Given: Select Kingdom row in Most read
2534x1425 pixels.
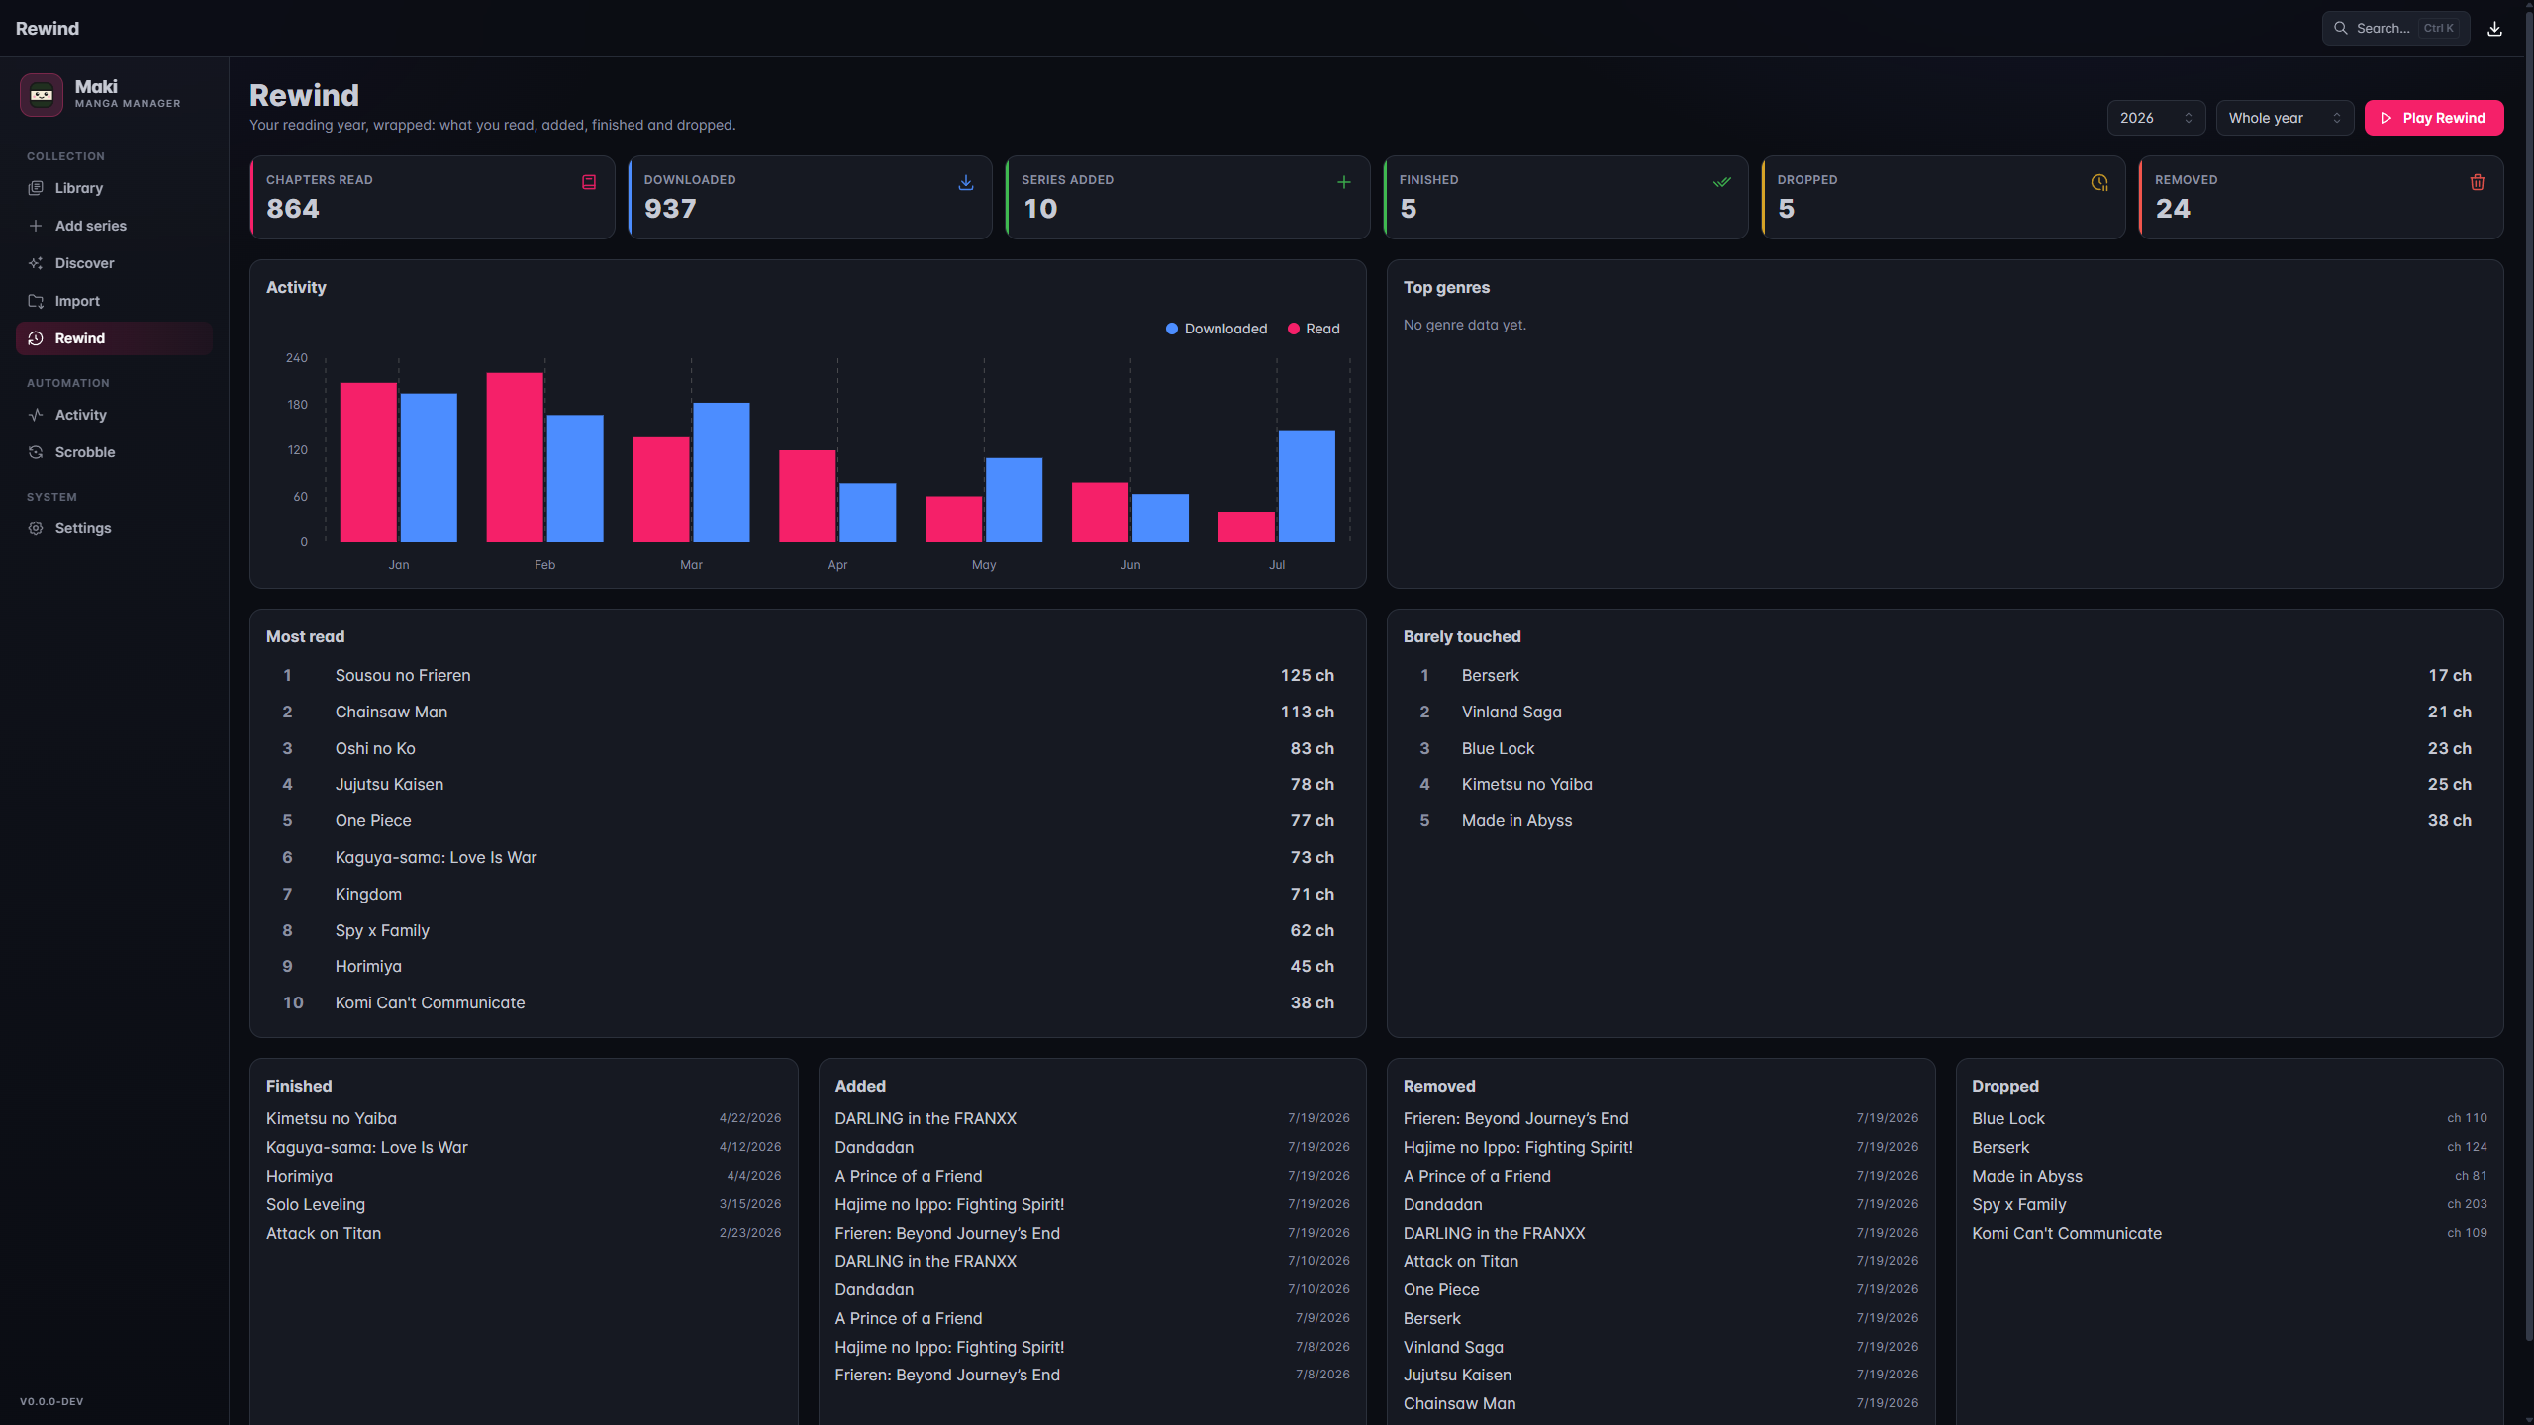Looking at the screenshot, I should click(x=808, y=894).
